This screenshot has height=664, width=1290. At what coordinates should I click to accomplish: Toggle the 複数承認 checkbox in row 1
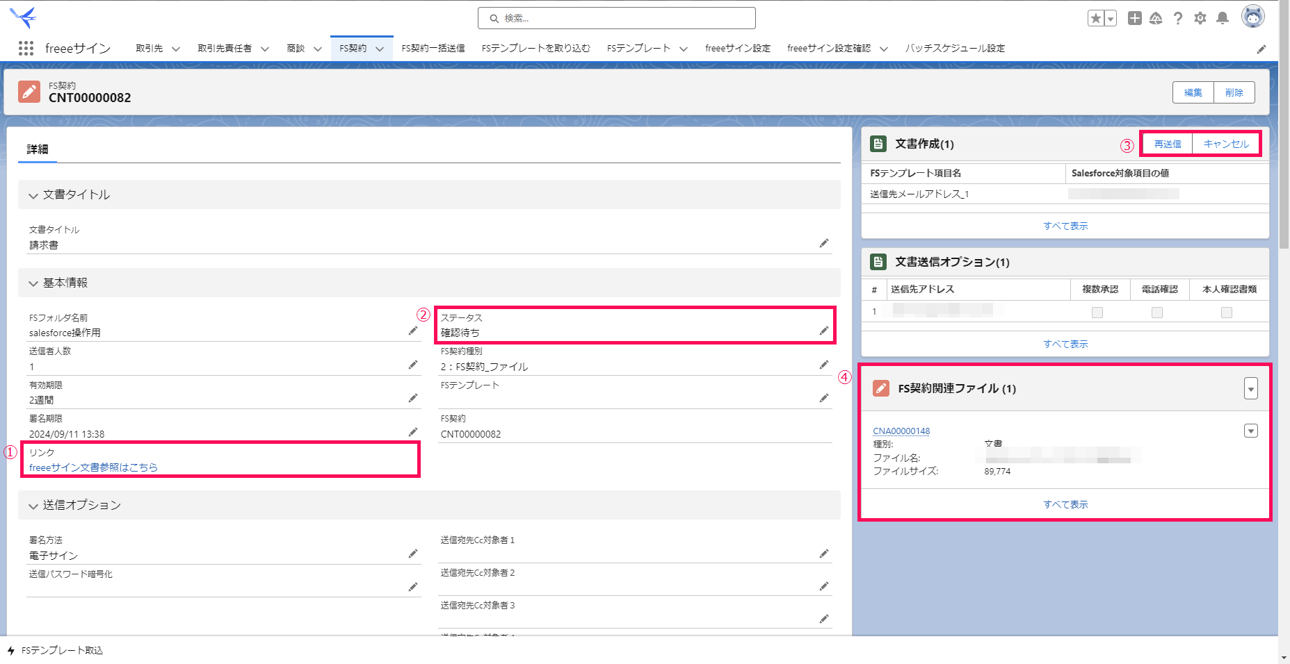[x=1097, y=313]
